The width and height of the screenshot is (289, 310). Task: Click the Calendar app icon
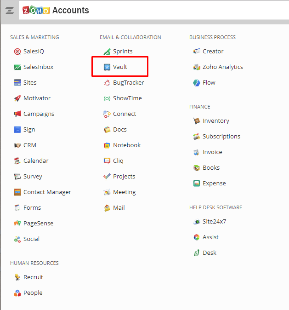tap(17, 161)
